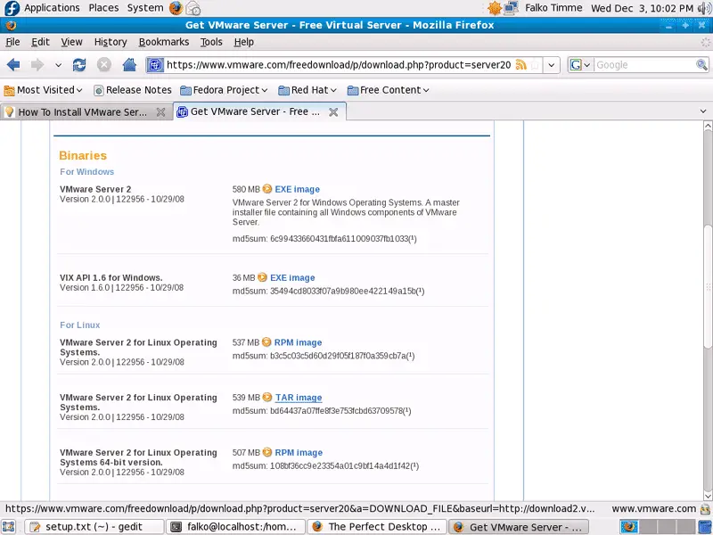Expand the Fedora Project bookmarks folder
This screenshot has width=713, height=535.
point(224,90)
